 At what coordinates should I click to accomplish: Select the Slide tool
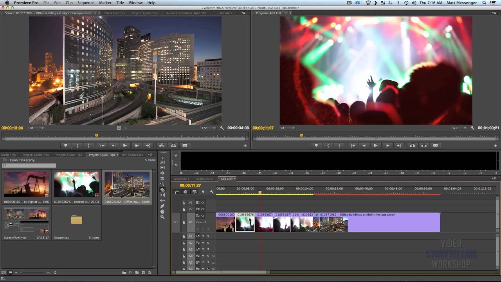tap(162, 201)
